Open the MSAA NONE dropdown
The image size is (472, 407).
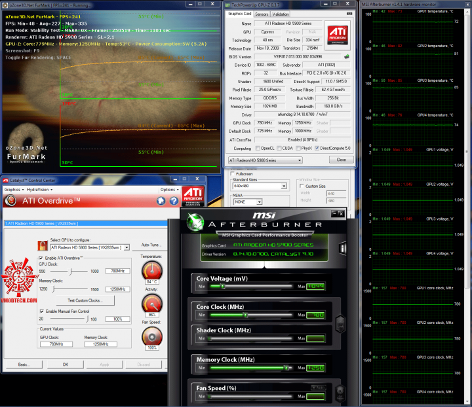tap(248, 202)
